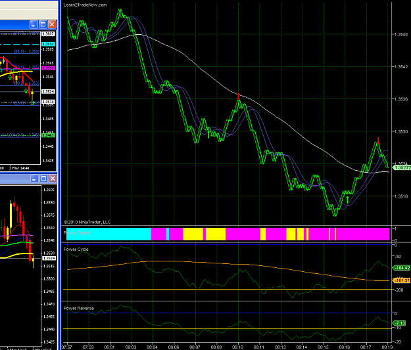
Task: Click orange Power Cycle value tag -181.37
Action: click(x=402, y=280)
